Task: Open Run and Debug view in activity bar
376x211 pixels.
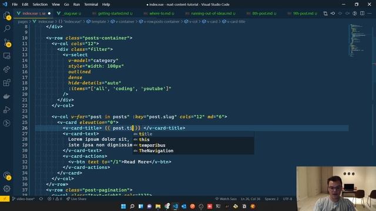Action: pos(6,110)
